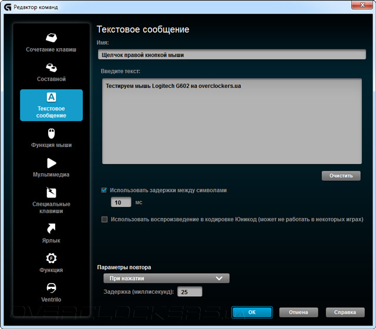Confirm with the OK button

click(252, 312)
